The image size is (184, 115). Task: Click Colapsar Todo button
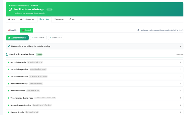tap(56, 38)
